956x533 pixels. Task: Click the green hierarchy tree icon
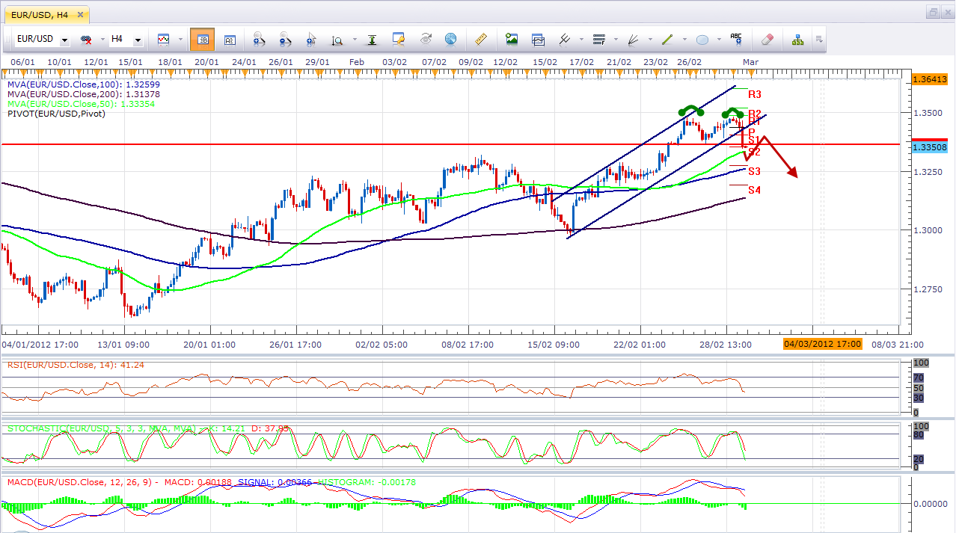click(x=797, y=39)
